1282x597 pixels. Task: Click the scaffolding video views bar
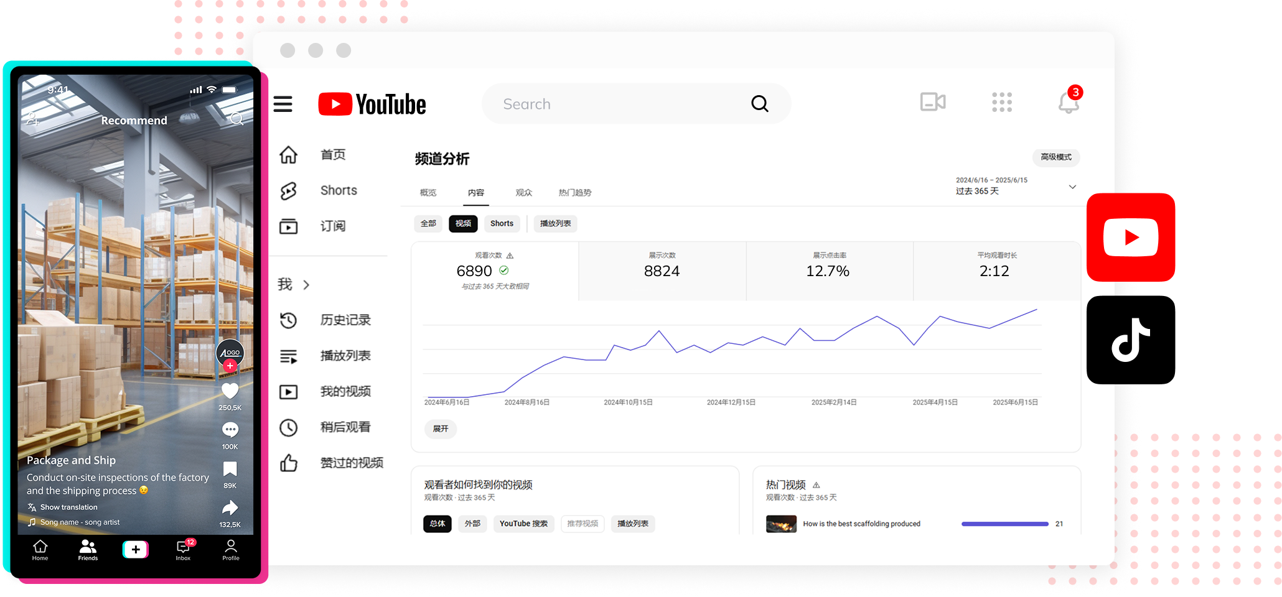click(x=1005, y=524)
